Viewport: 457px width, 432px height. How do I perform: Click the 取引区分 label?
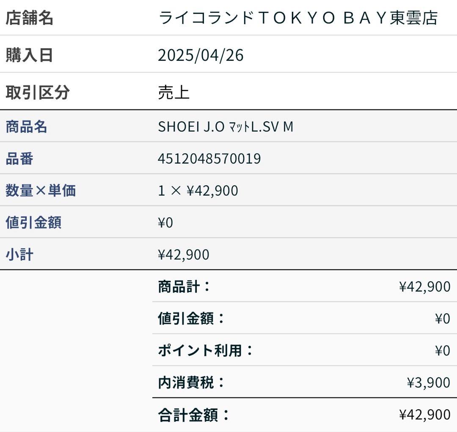[37, 93]
